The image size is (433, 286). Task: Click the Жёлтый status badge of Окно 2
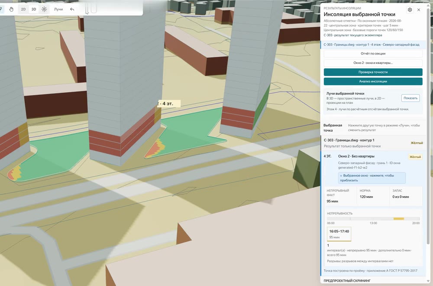coord(415,157)
